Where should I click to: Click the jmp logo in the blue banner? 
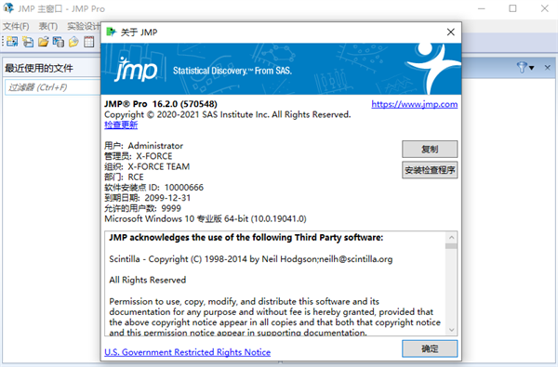[136, 69]
